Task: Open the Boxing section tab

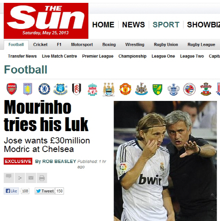Action: click(x=109, y=45)
